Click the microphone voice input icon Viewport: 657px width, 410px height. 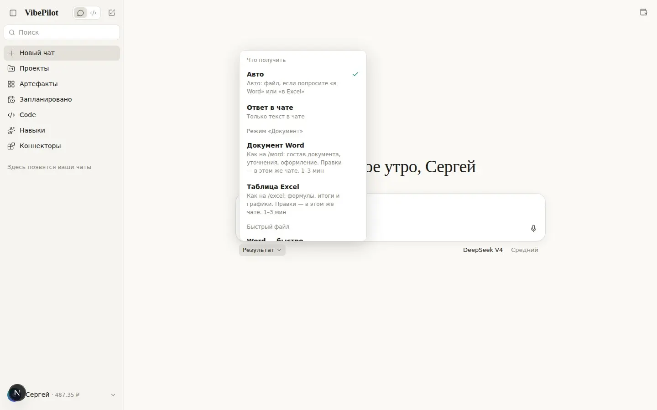pos(533,228)
